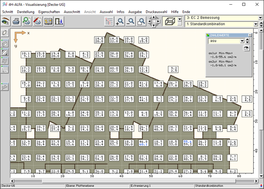Viewport: 264px width, 189px height.
Task: Toggle the diagonal hatch button in left sidebar
Action: pyautogui.click(x=5, y=52)
